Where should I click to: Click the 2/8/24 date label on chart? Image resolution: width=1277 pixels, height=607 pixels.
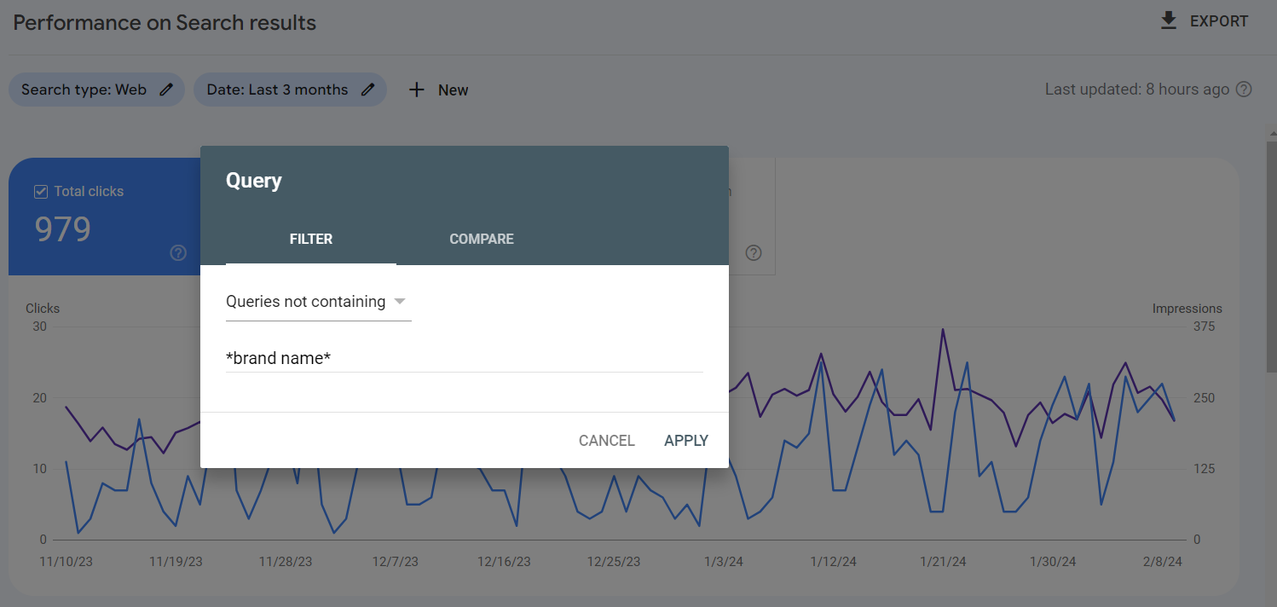click(x=1162, y=562)
